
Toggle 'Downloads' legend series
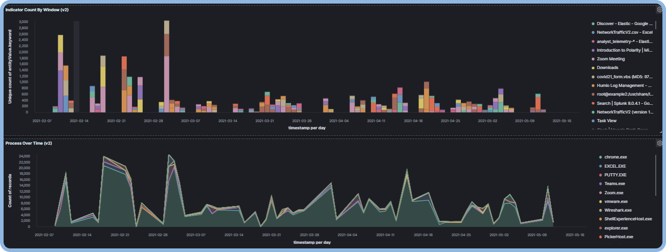coord(607,67)
